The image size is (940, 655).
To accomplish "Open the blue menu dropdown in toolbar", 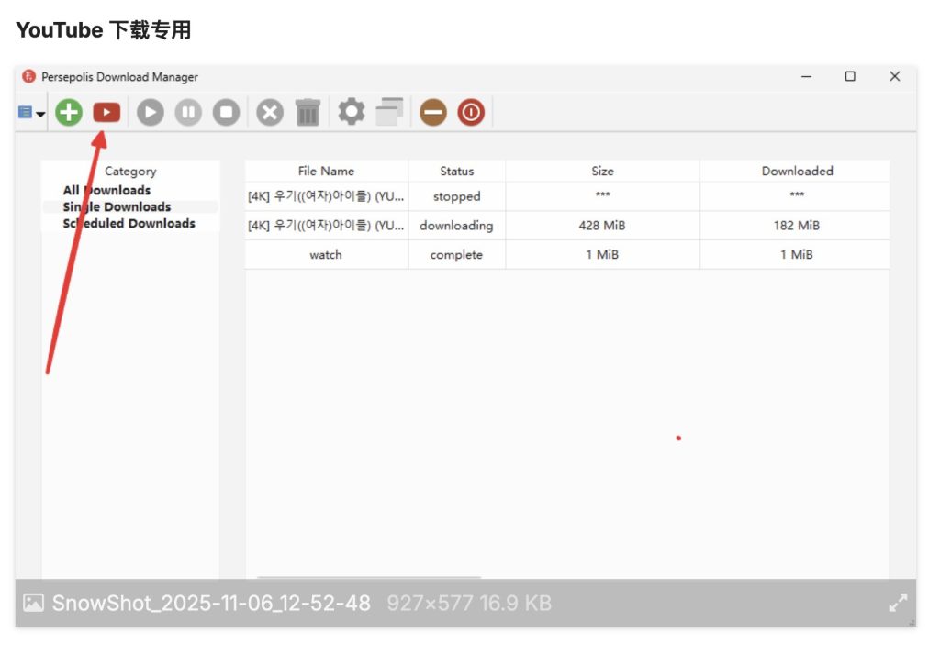I will click(x=31, y=113).
